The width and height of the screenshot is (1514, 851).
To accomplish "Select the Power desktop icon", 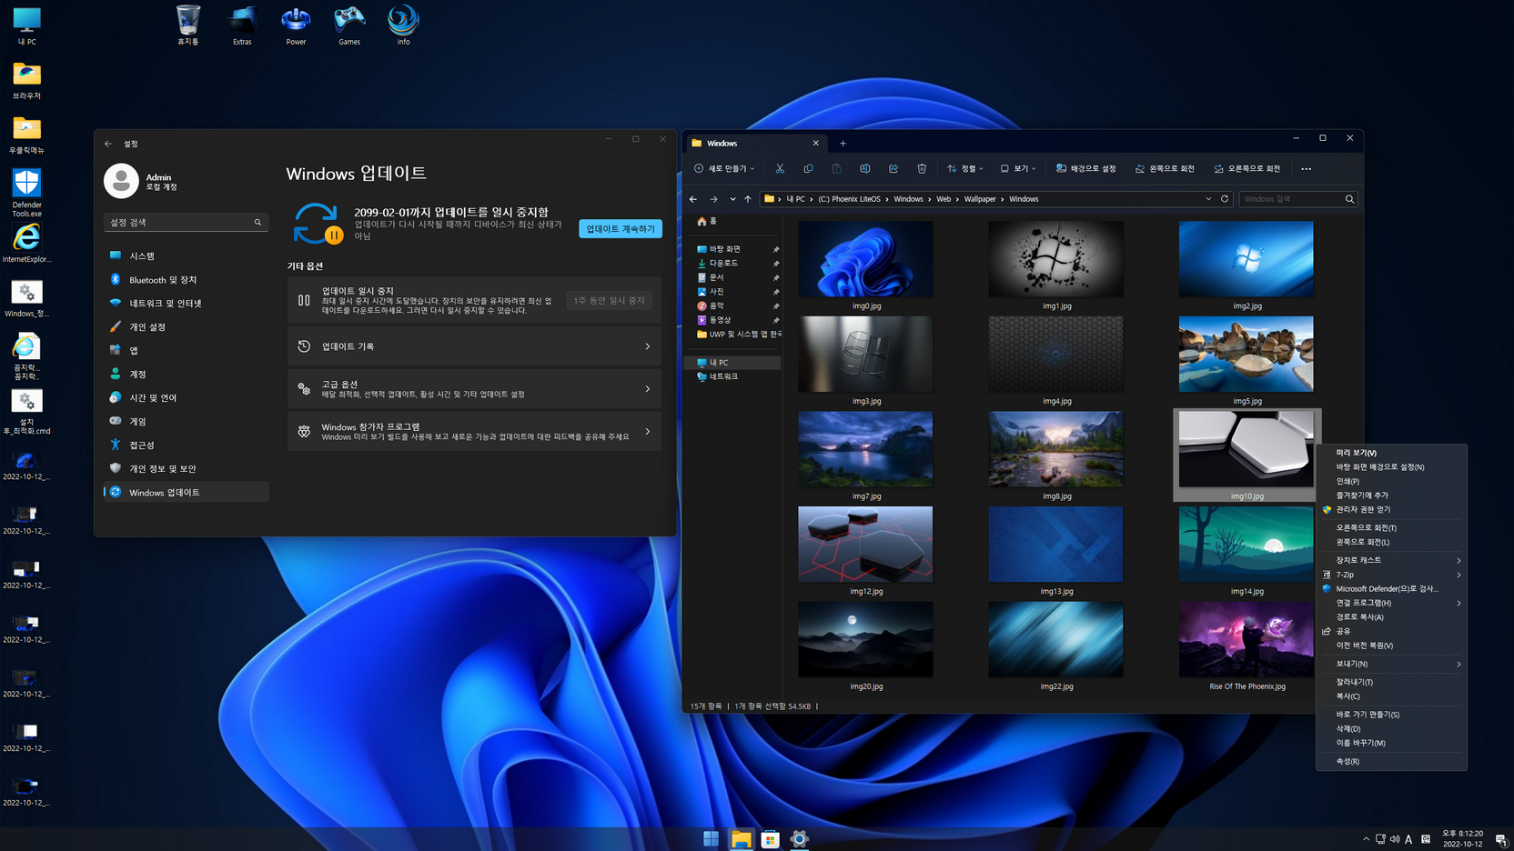I will pos(296,25).
